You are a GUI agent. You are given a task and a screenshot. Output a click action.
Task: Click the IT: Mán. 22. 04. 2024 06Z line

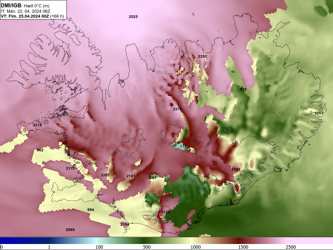[25, 11]
